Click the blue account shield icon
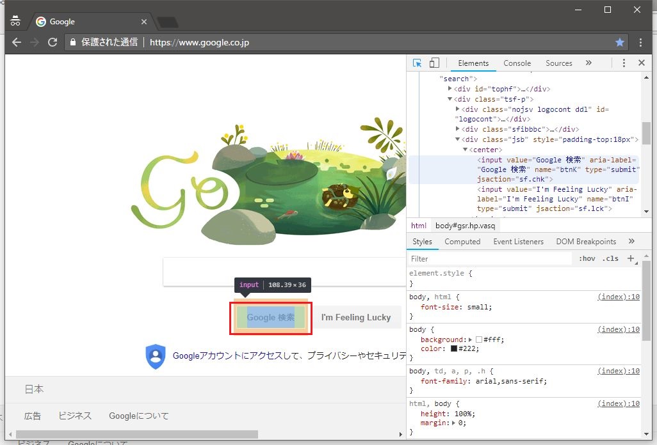657x445 pixels. click(156, 356)
